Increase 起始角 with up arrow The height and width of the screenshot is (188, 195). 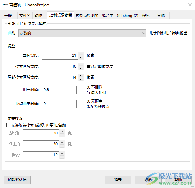pos(62,131)
